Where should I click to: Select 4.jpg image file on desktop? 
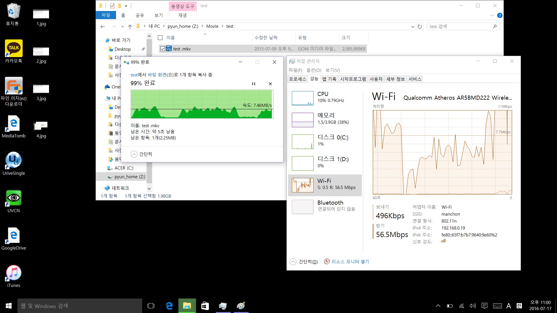point(41,130)
